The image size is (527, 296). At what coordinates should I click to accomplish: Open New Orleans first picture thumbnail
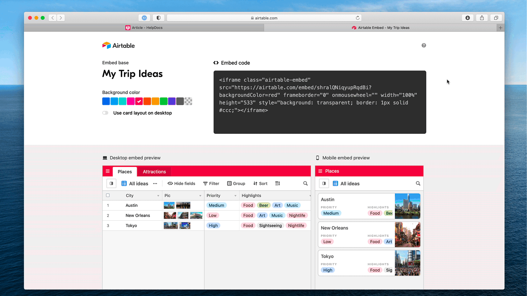(x=170, y=216)
